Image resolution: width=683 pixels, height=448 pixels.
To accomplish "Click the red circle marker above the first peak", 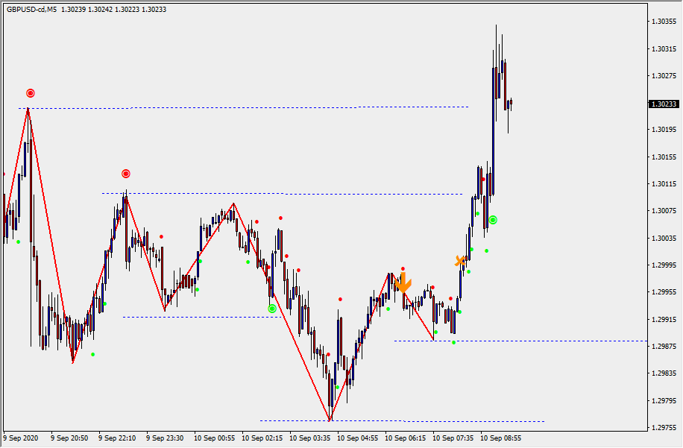I will click(31, 93).
